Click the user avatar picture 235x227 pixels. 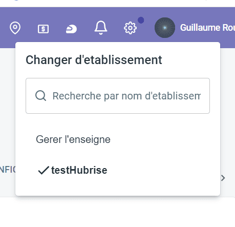tap(165, 28)
